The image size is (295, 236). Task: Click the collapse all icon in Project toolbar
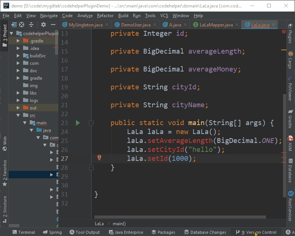tap(31, 25)
